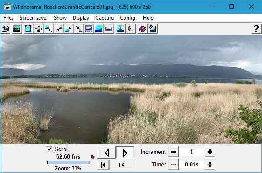The width and height of the screenshot is (262, 173).
Task: Increase the Increment value
Action: (x=210, y=152)
